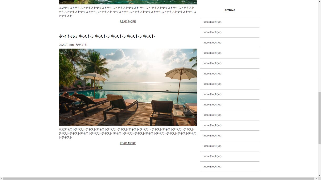
Task: Open READ MORE link below the pool photo article
Action: pos(128,143)
